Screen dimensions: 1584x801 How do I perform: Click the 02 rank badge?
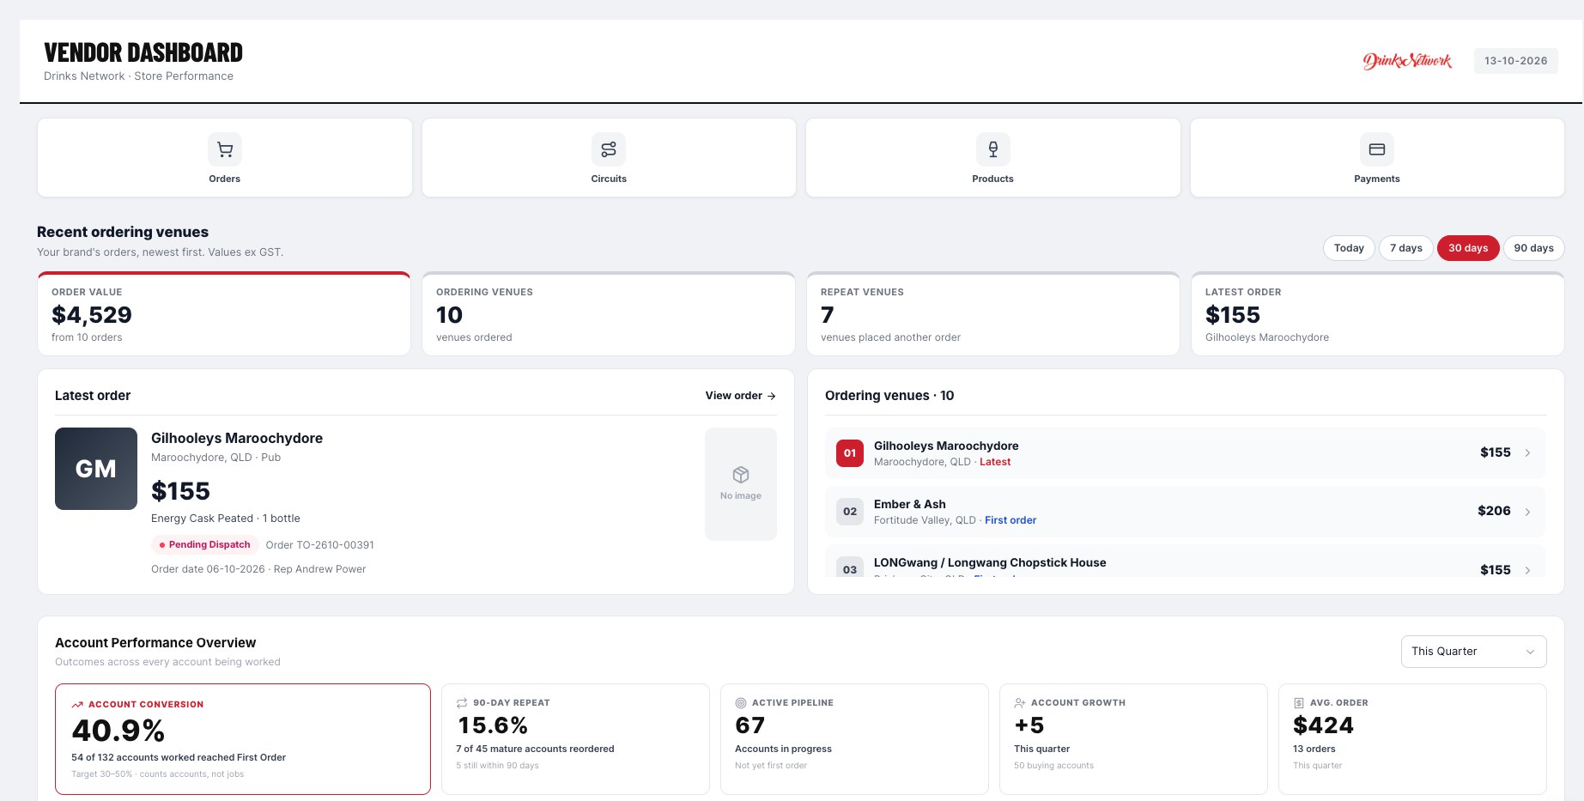click(850, 512)
